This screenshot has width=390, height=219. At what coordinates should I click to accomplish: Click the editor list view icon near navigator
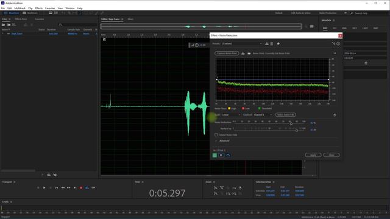pyautogui.click(x=311, y=26)
